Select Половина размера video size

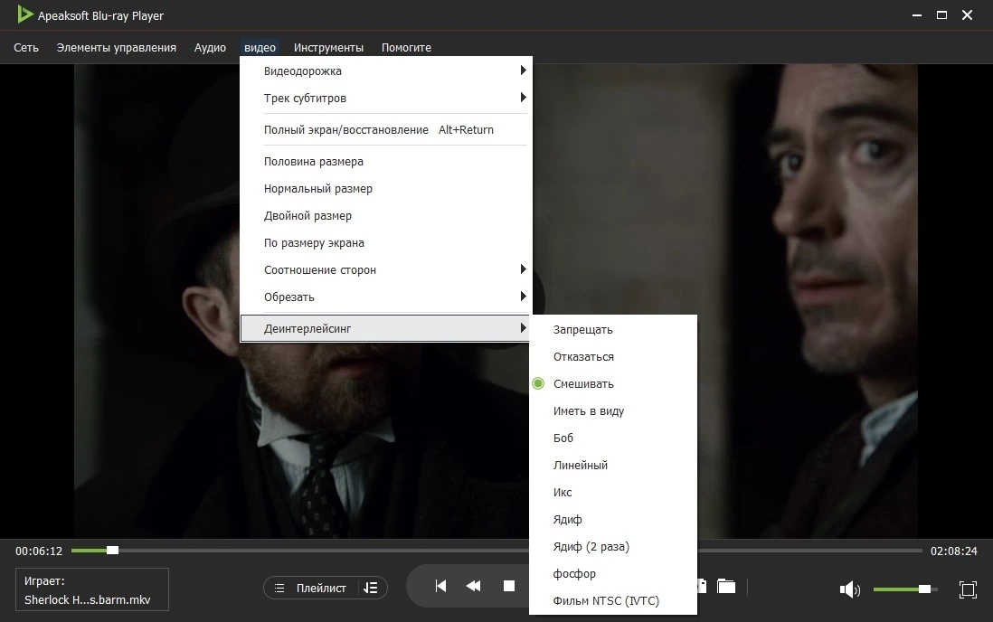click(385, 162)
